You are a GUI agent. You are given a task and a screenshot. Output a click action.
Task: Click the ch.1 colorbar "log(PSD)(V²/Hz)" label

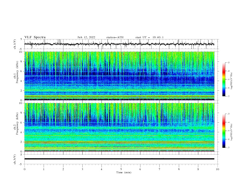click(x=232, y=81)
